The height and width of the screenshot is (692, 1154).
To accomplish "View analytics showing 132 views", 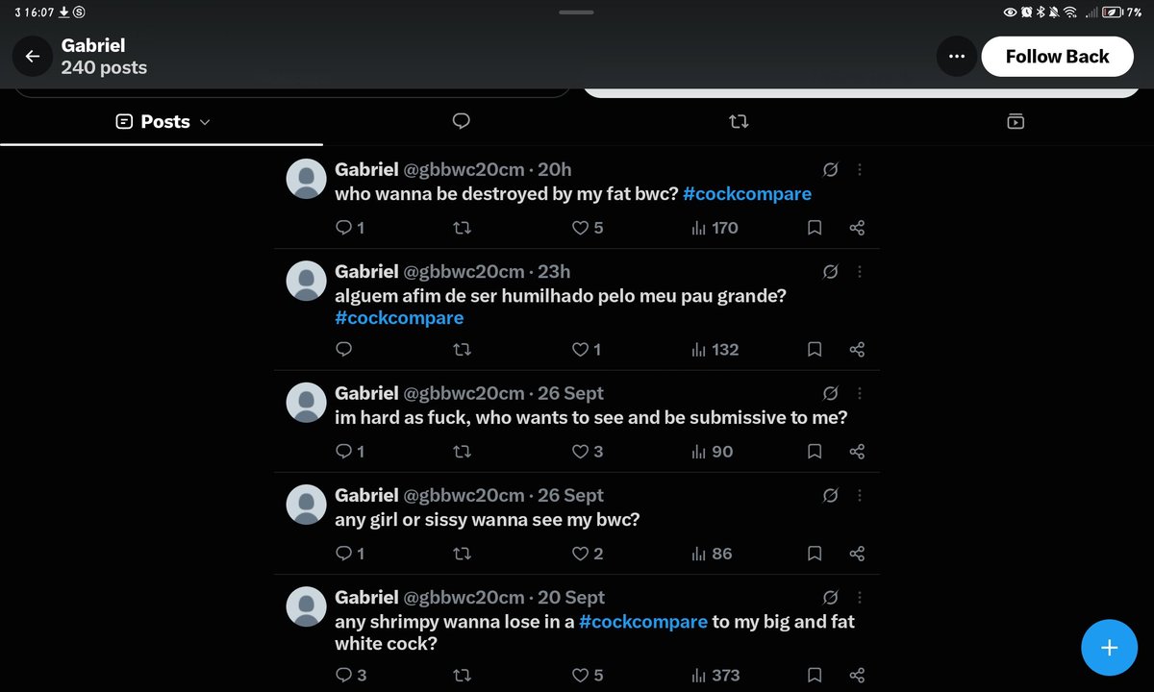I will click(715, 350).
